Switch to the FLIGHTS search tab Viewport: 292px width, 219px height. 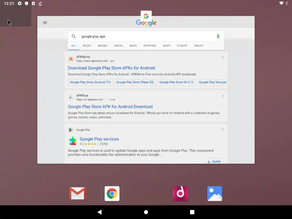click(x=182, y=46)
